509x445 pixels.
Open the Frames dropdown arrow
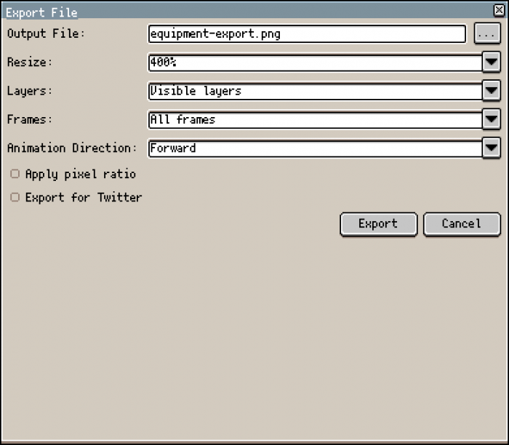click(x=492, y=119)
